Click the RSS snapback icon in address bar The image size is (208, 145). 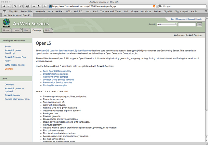[154, 6]
